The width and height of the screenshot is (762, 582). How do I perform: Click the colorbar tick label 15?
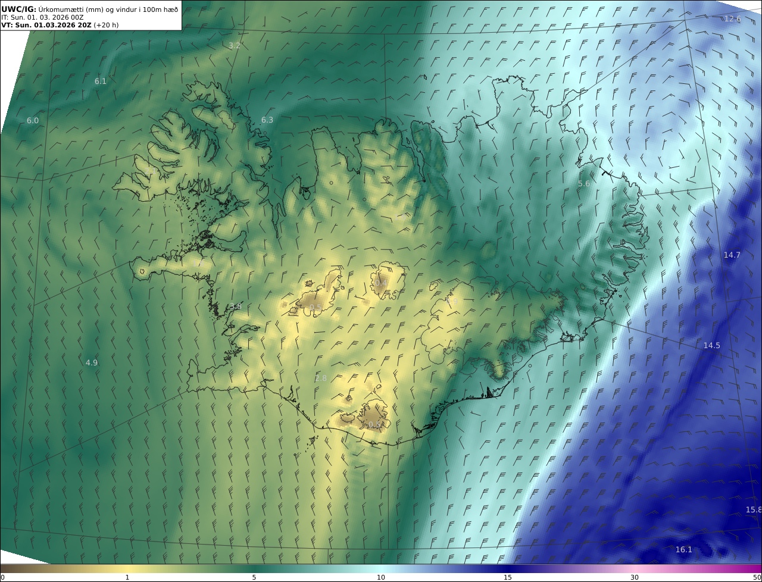coord(508,577)
